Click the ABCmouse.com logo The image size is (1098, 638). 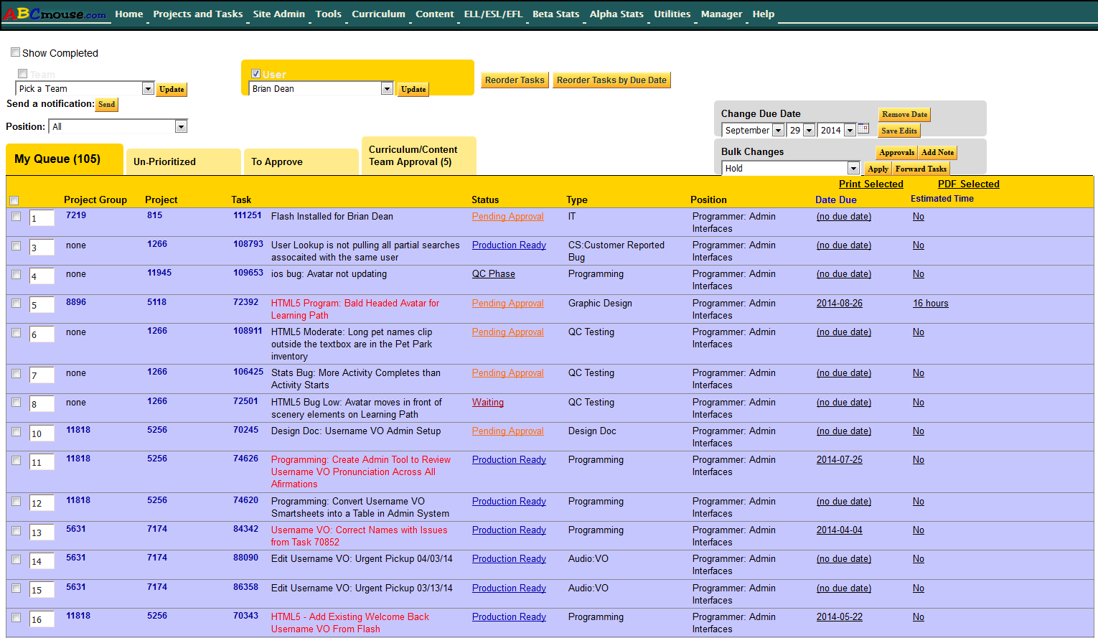pos(55,14)
